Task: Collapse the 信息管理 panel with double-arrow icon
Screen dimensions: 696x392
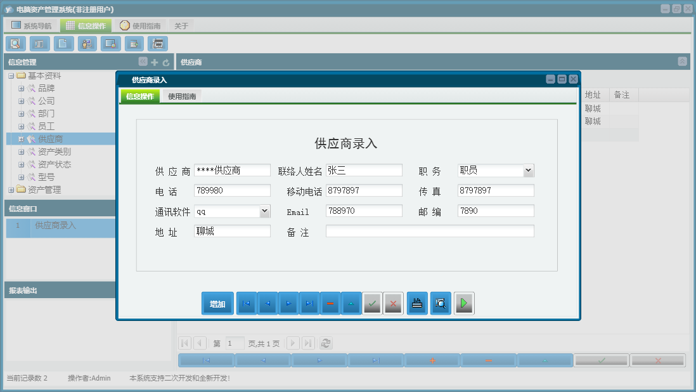Action: coord(143,62)
